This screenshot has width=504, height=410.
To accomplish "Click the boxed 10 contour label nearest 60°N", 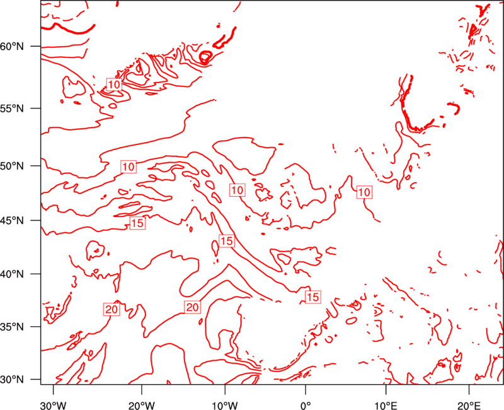I will point(114,85).
